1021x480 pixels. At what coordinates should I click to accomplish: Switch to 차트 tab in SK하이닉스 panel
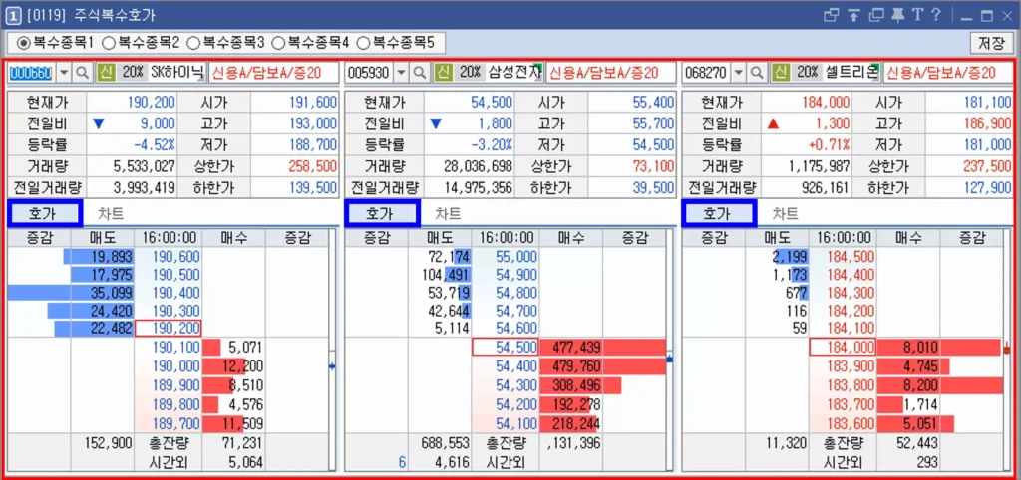110,213
